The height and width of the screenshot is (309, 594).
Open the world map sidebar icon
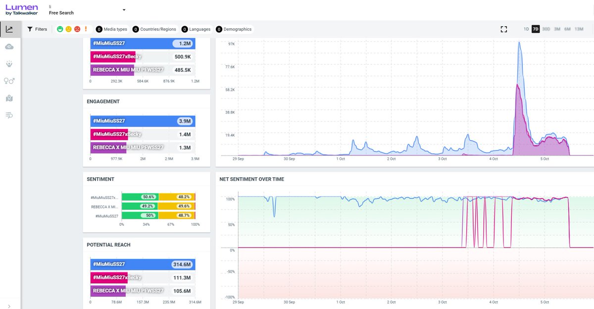9,98
